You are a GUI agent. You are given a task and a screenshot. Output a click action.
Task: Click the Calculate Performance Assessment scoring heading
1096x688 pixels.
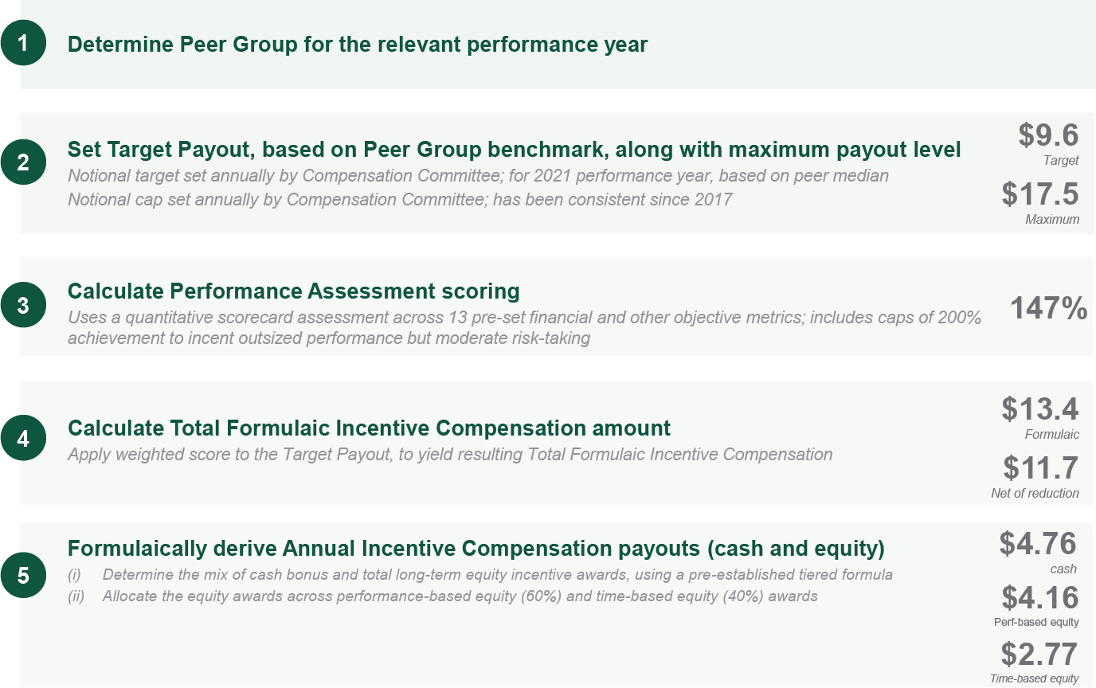pyautogui.click(x=293, y=291)
